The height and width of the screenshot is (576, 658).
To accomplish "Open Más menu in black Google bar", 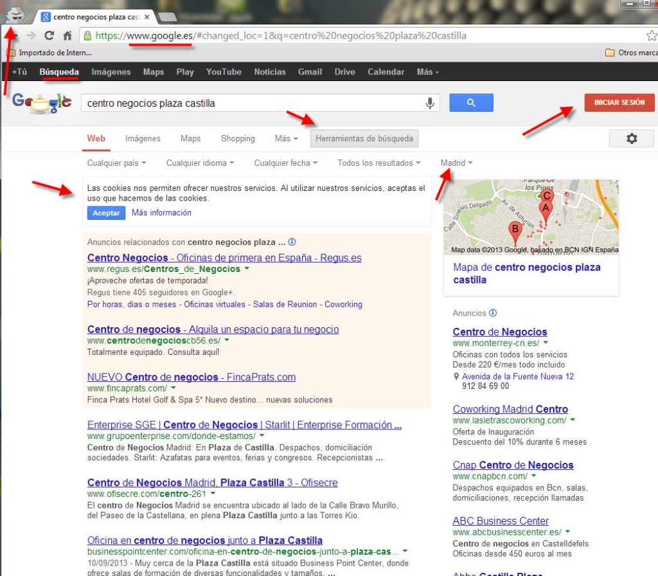I will click(427, 72).
